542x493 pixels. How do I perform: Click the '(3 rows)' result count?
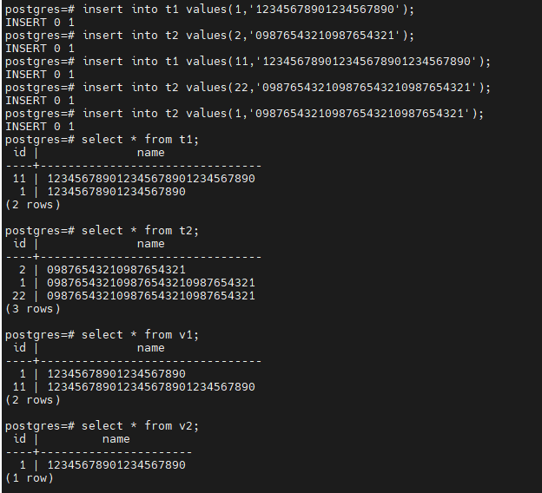point(33,309)
